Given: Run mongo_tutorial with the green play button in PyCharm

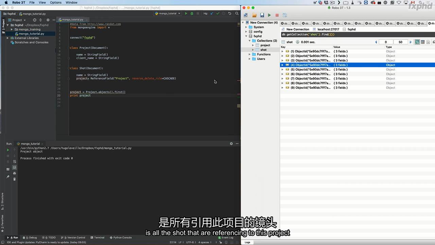Looking at the screenshot, I should point(186,14).
